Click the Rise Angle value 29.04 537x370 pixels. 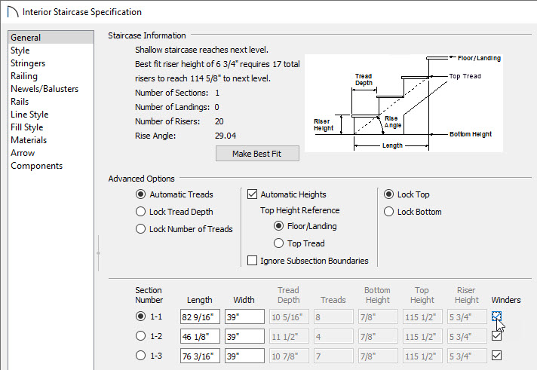(226, 136)
